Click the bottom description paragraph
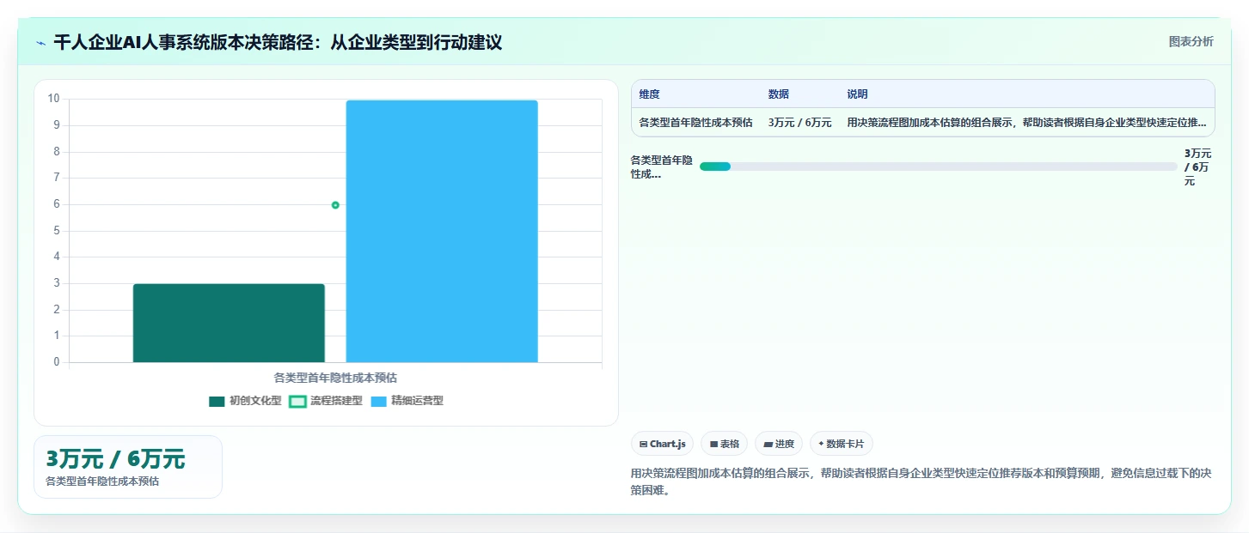The width and height of the screenshot is (1249, 533). pos(921,482)
